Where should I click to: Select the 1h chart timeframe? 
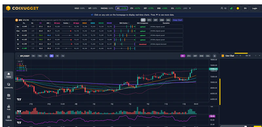point(46,56)
